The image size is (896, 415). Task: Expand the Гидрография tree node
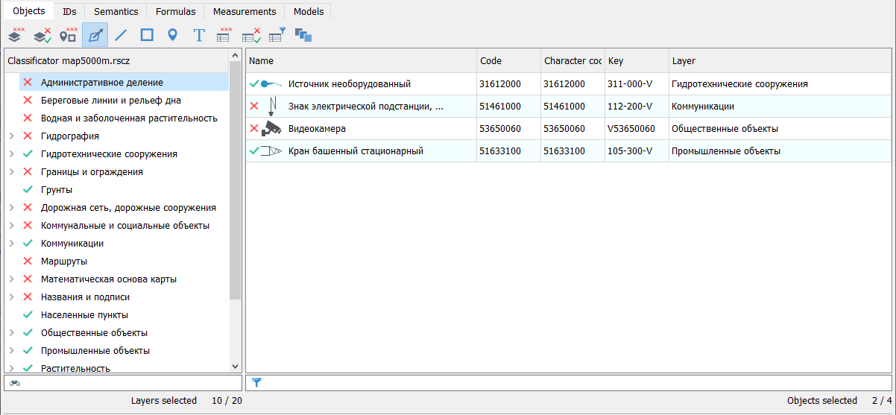11,136
